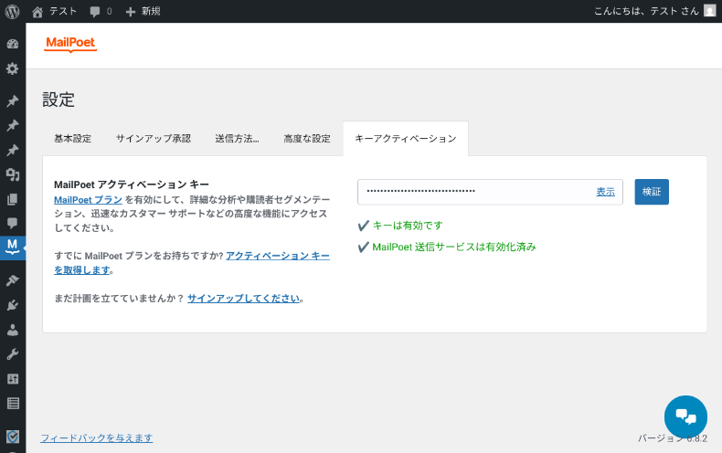Open Media library camera-music icon
722x453 pixels.
13,174
